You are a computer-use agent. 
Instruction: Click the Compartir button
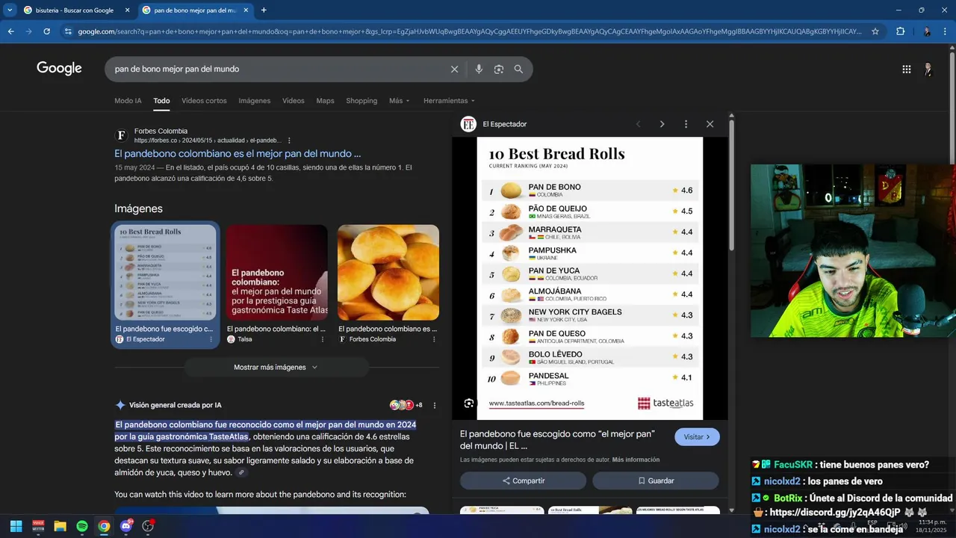click(x=523, y=480)
